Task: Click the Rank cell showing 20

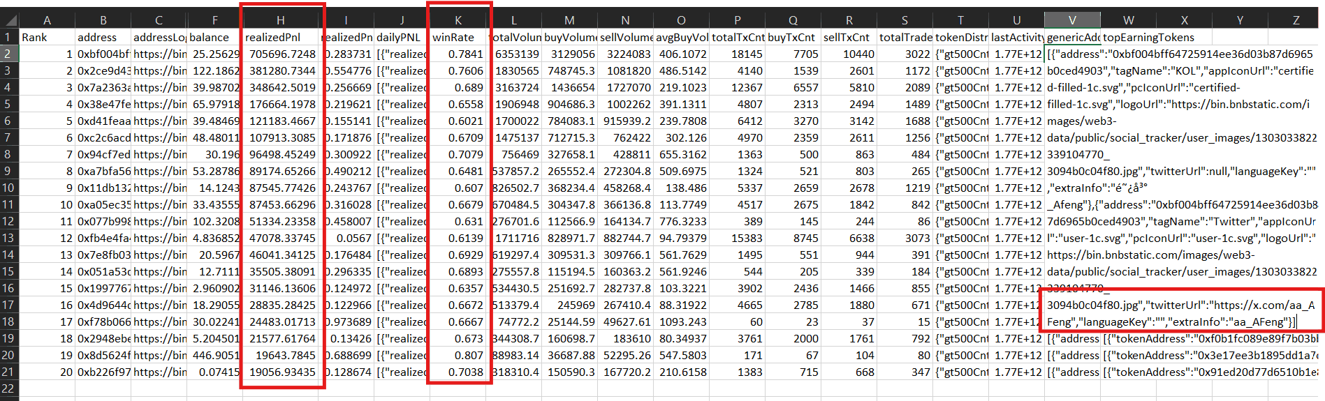Action: tap(47, 372)
